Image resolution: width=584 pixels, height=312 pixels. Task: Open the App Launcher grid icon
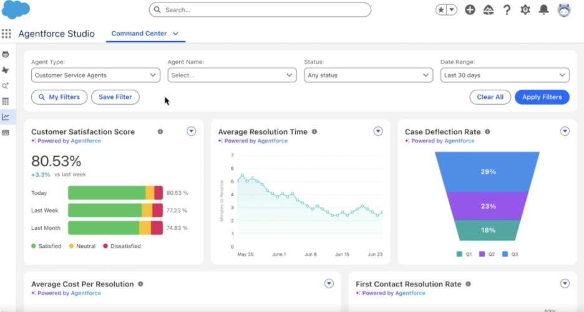point(6,34)
